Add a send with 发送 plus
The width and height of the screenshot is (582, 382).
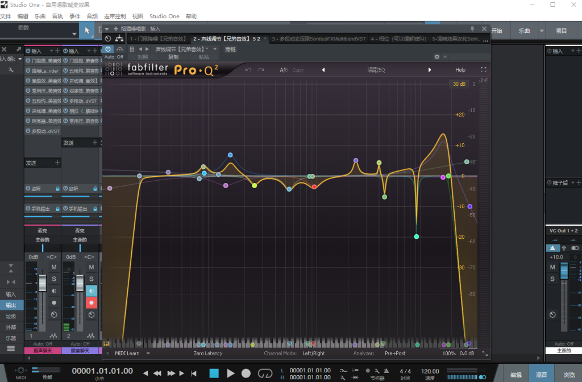pyautogui.click(x=57, y=163)
